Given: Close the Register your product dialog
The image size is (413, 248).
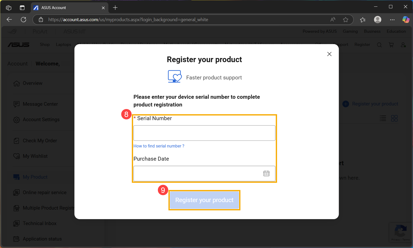Looking at the screenshot, I should [329, 54].
